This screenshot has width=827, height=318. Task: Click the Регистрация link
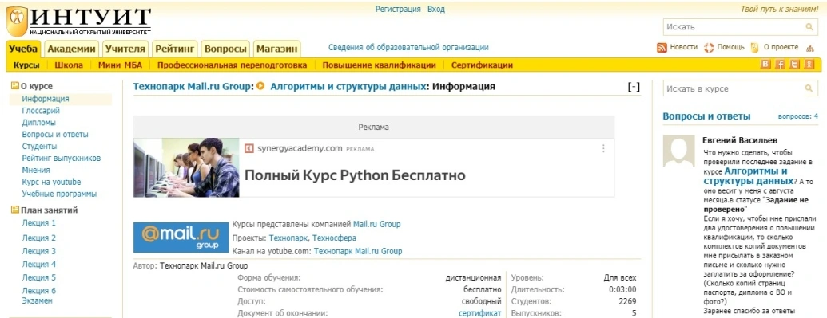[x=398, y=9]
